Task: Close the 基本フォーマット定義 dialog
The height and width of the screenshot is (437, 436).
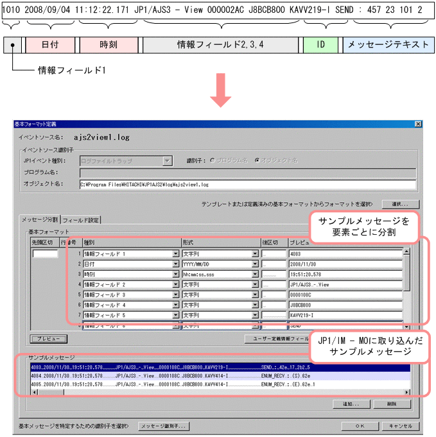Action: pos(418,124)
